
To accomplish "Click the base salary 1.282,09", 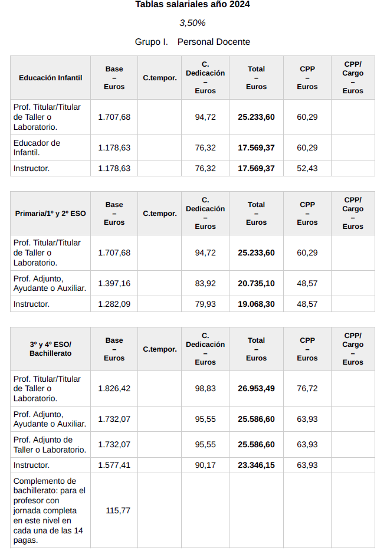I will click(114, 304).
